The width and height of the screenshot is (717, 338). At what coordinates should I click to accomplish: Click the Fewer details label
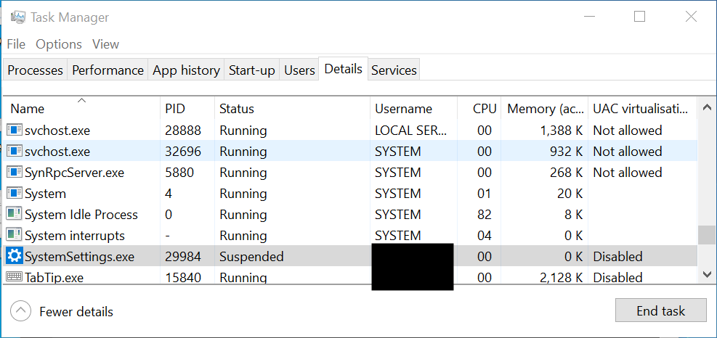point(76,312)
